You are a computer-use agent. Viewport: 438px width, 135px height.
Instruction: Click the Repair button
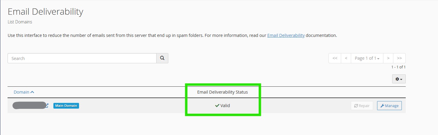click(362, 106)
